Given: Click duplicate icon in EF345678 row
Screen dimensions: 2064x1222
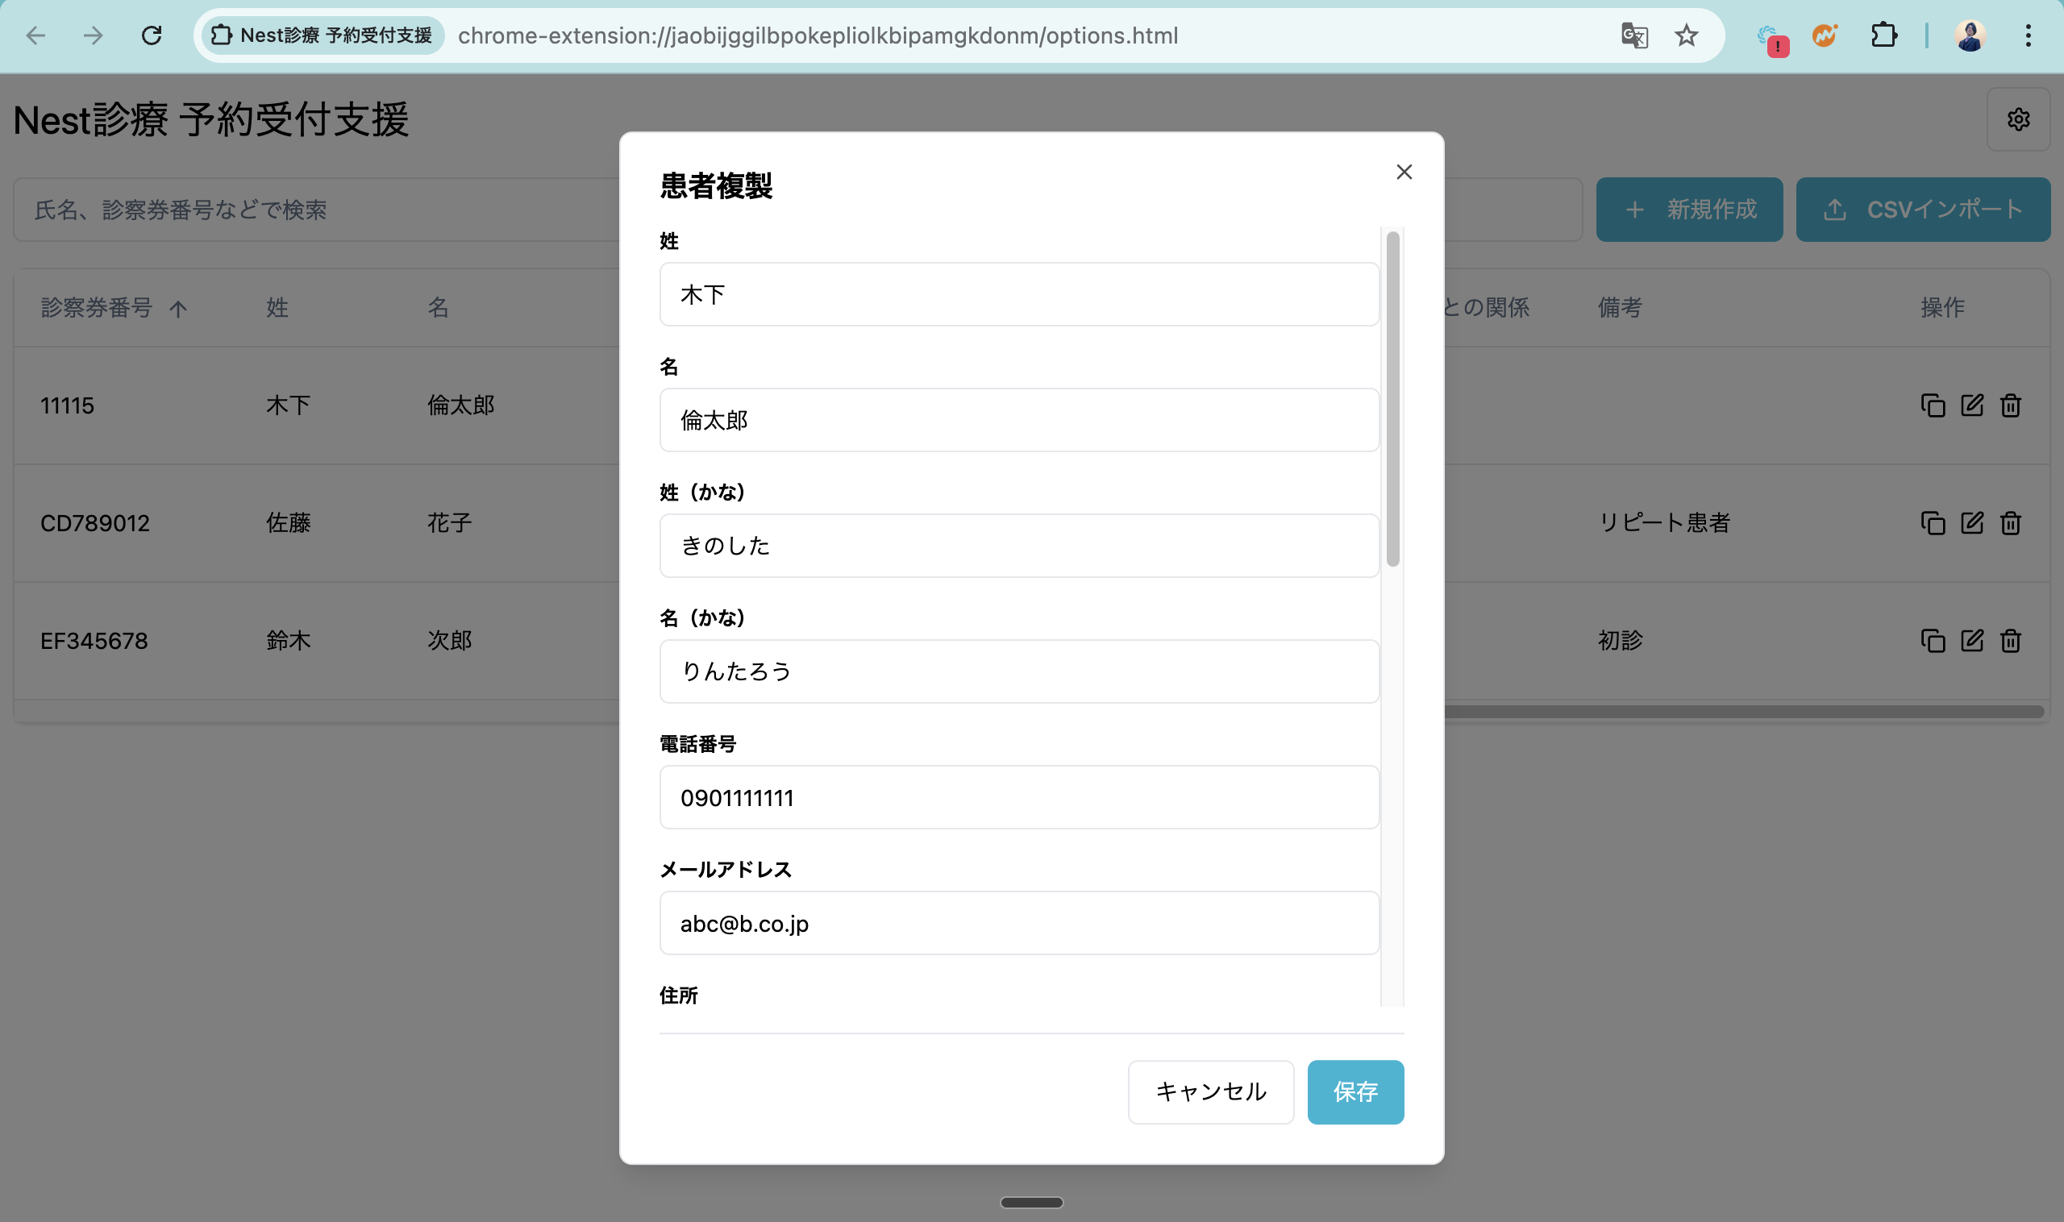Looking at the screenshot, I should coord(1933,641).
